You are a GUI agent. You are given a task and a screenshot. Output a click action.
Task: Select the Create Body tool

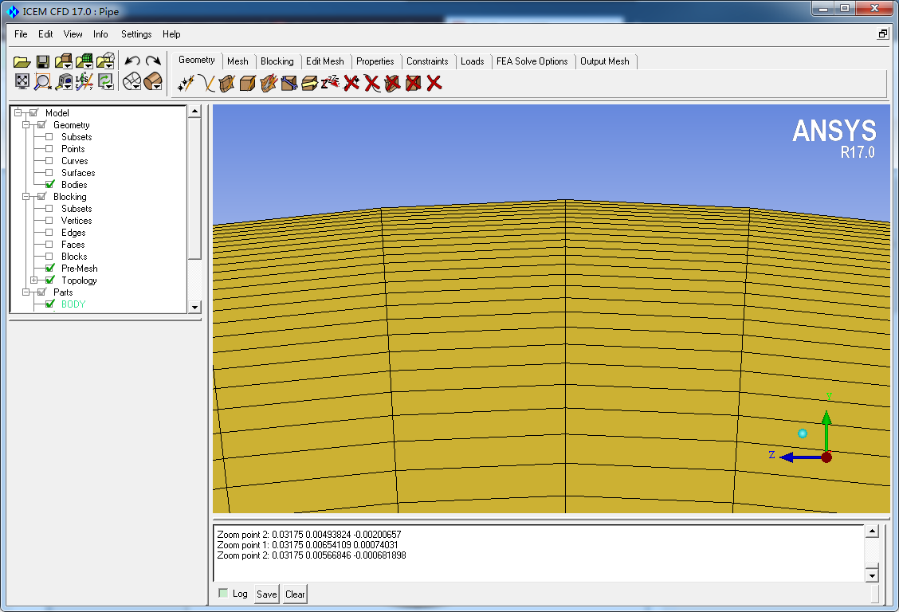248,84
